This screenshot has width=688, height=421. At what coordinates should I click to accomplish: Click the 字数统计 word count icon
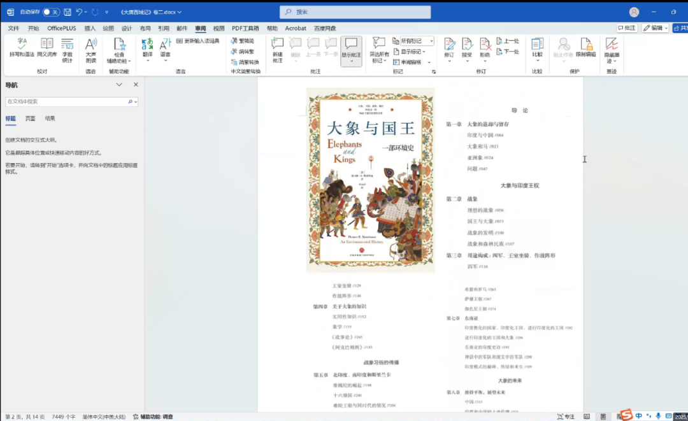pyautogui.click(x=68, y=47)
